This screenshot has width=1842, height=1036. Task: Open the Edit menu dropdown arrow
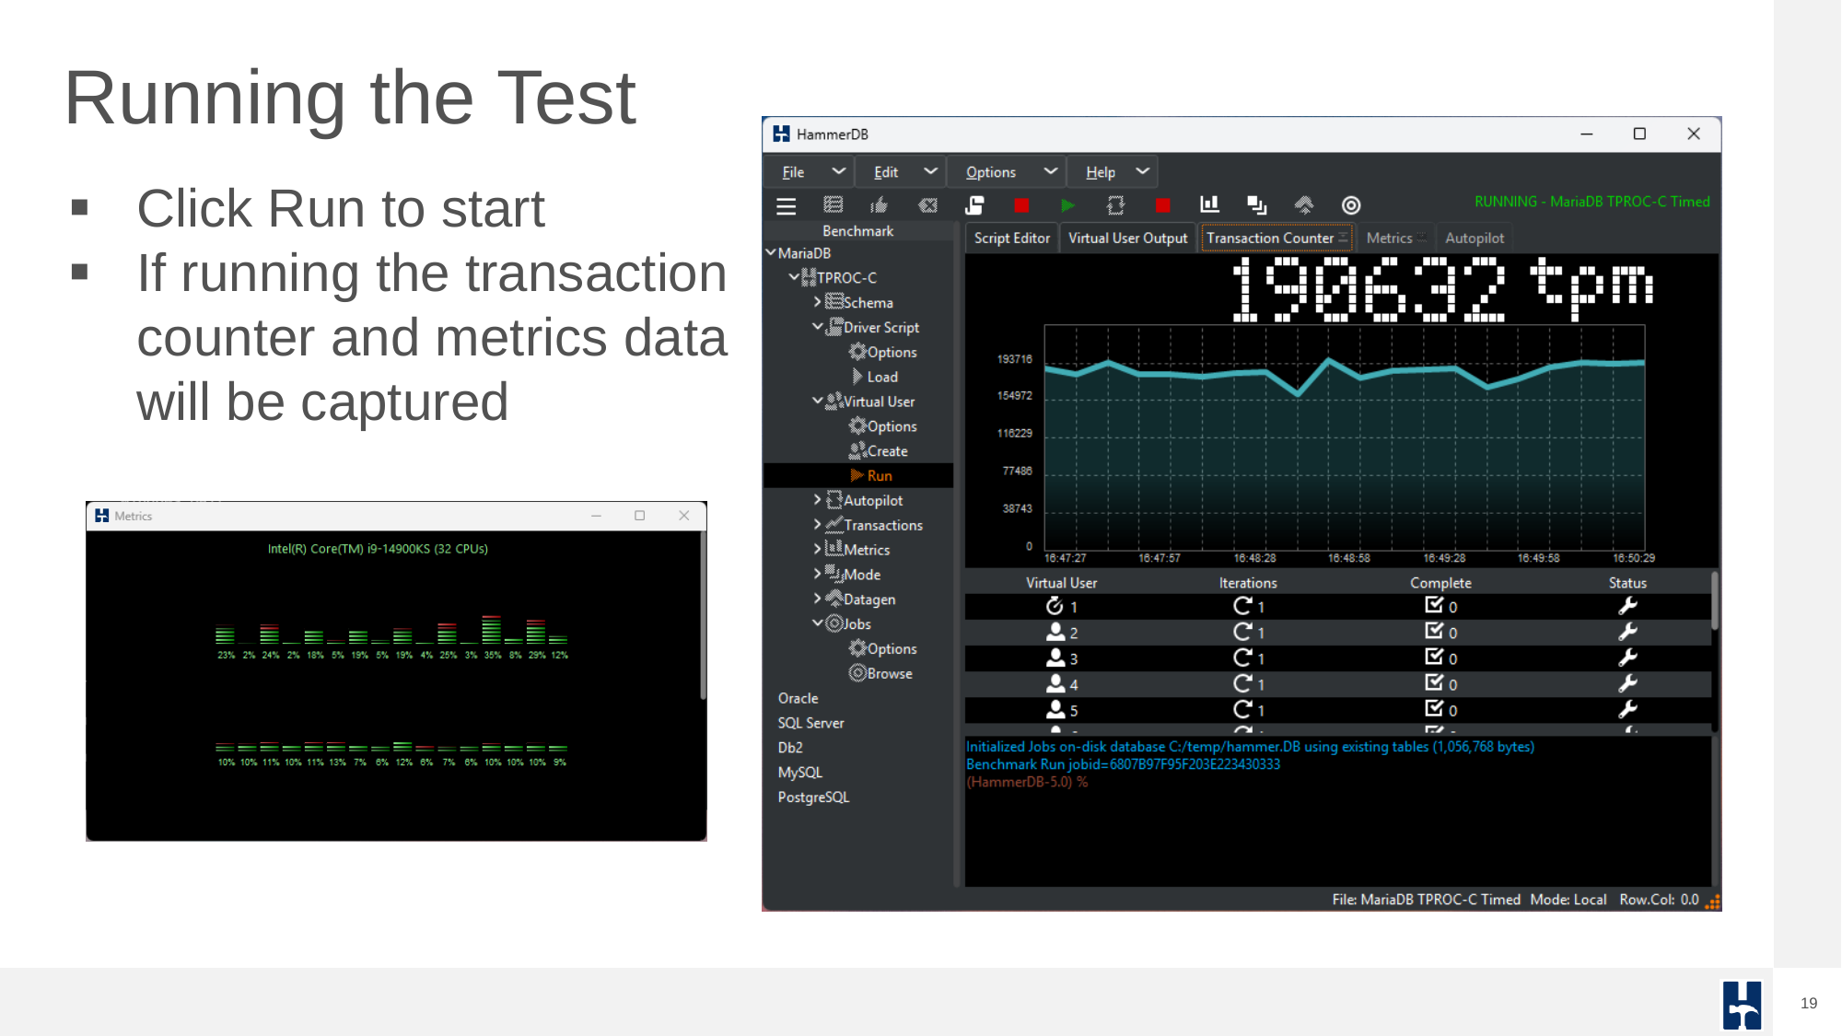pos(930,171)
